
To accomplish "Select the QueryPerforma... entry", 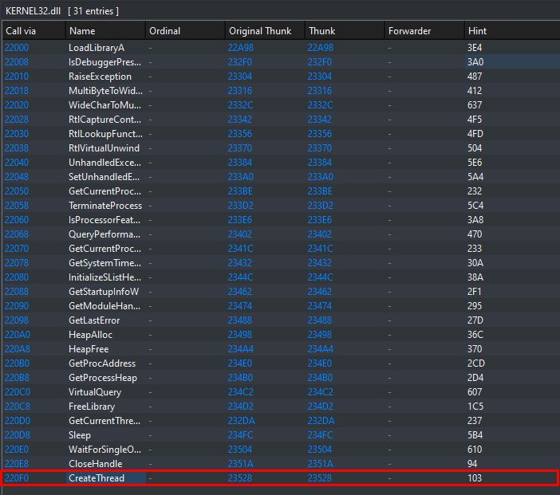I will tap(105, 234).
